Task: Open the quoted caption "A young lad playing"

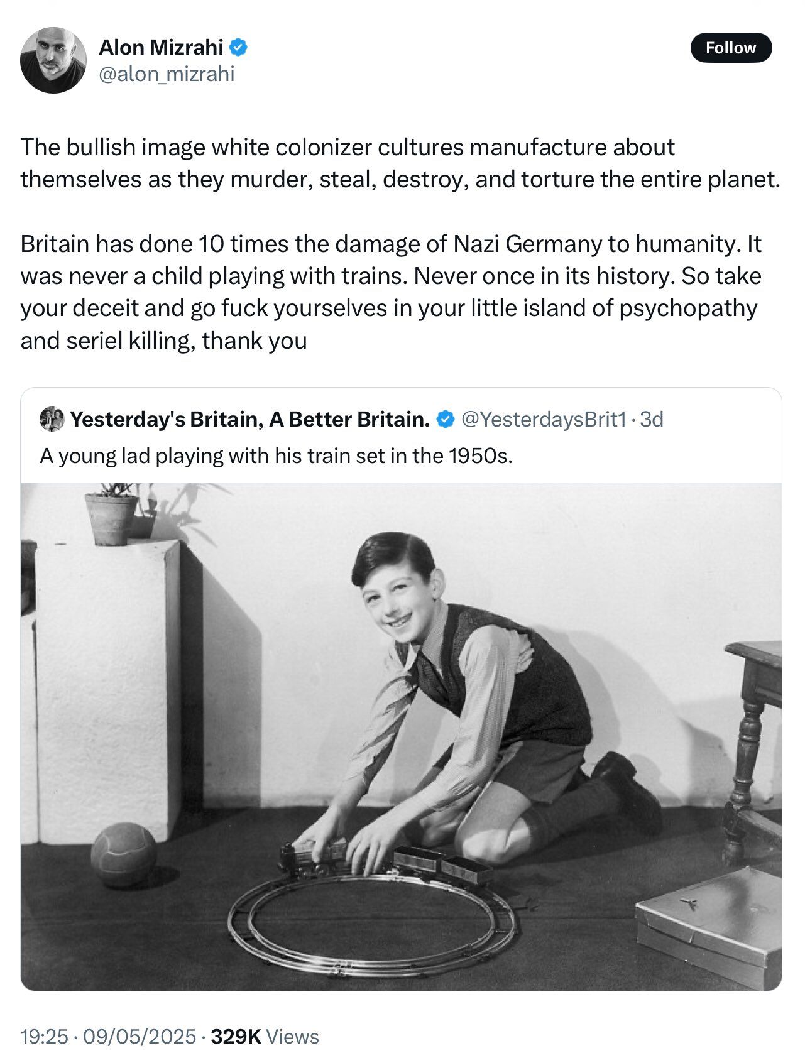Action: [x=276, y=455]
